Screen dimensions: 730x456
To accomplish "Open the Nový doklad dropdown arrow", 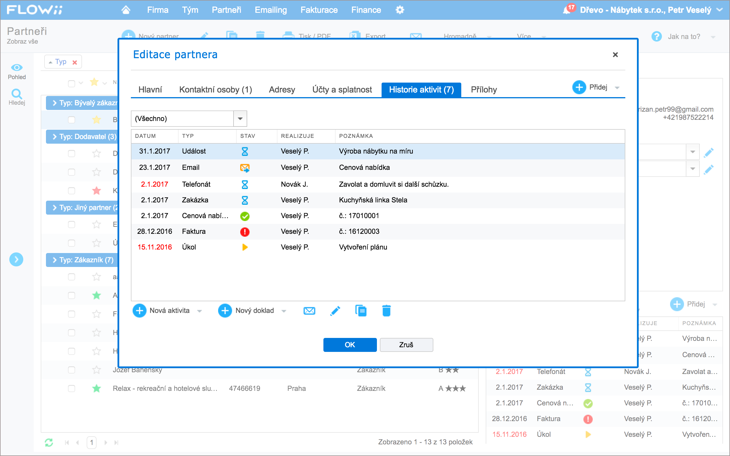I will point(284,311).
